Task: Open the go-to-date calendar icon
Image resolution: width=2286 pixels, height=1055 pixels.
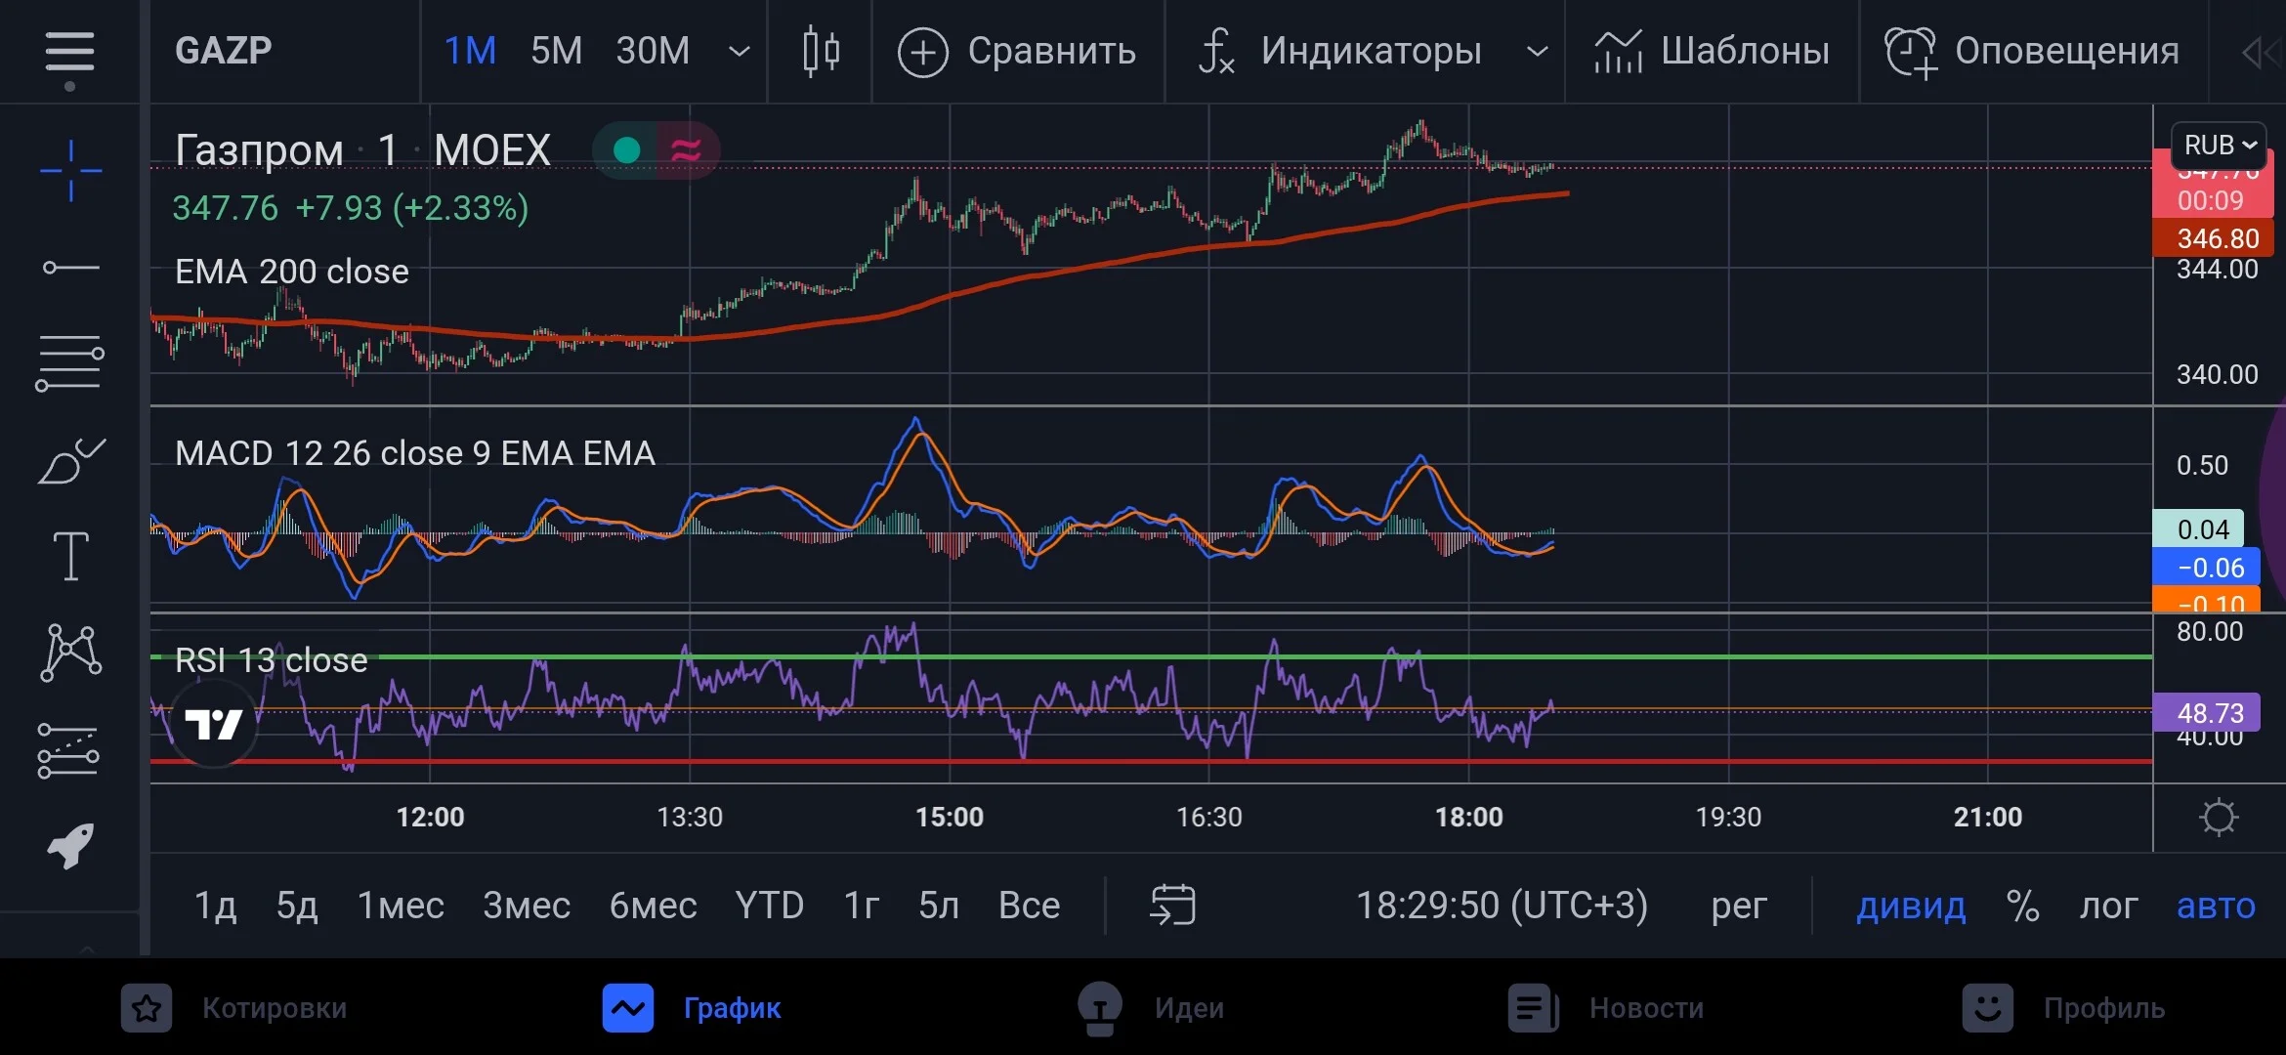Action: pyautogui.click(x=1172, y=905)
